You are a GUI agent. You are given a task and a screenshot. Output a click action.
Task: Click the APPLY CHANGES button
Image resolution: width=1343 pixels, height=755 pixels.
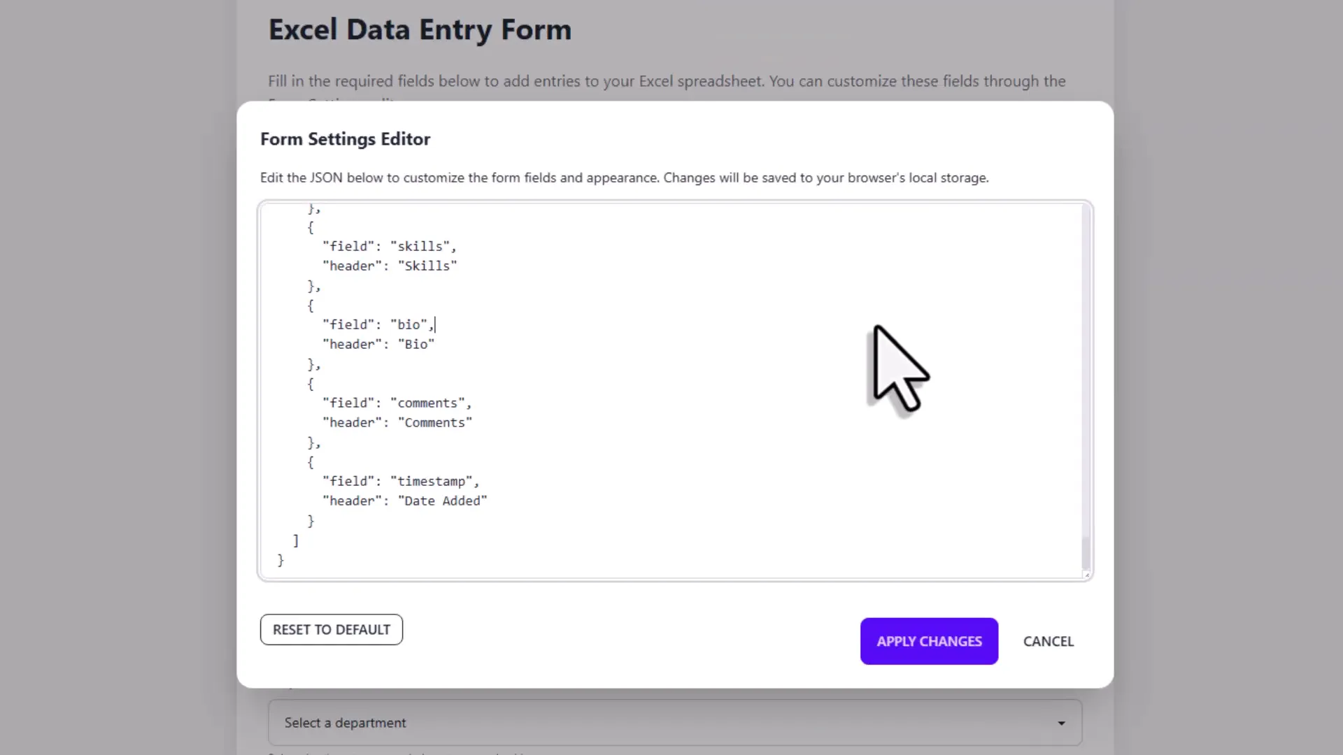pos(929,641)
